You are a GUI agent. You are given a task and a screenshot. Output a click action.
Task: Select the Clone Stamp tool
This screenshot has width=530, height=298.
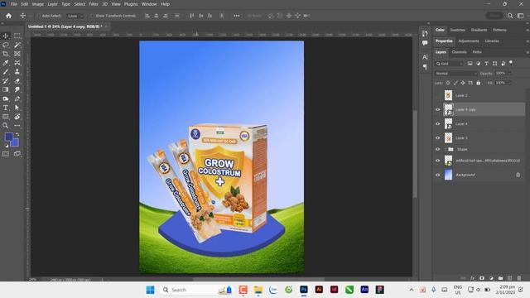tap(17, 72)
